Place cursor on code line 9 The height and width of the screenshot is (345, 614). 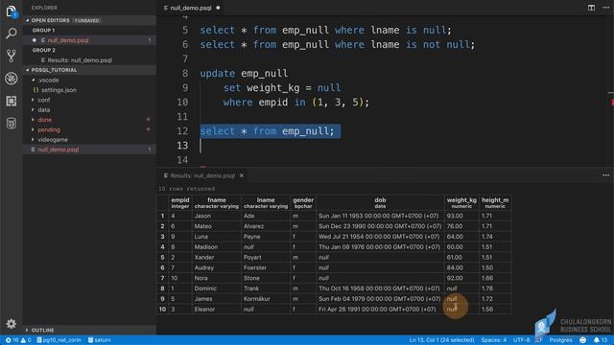[282, 87]
